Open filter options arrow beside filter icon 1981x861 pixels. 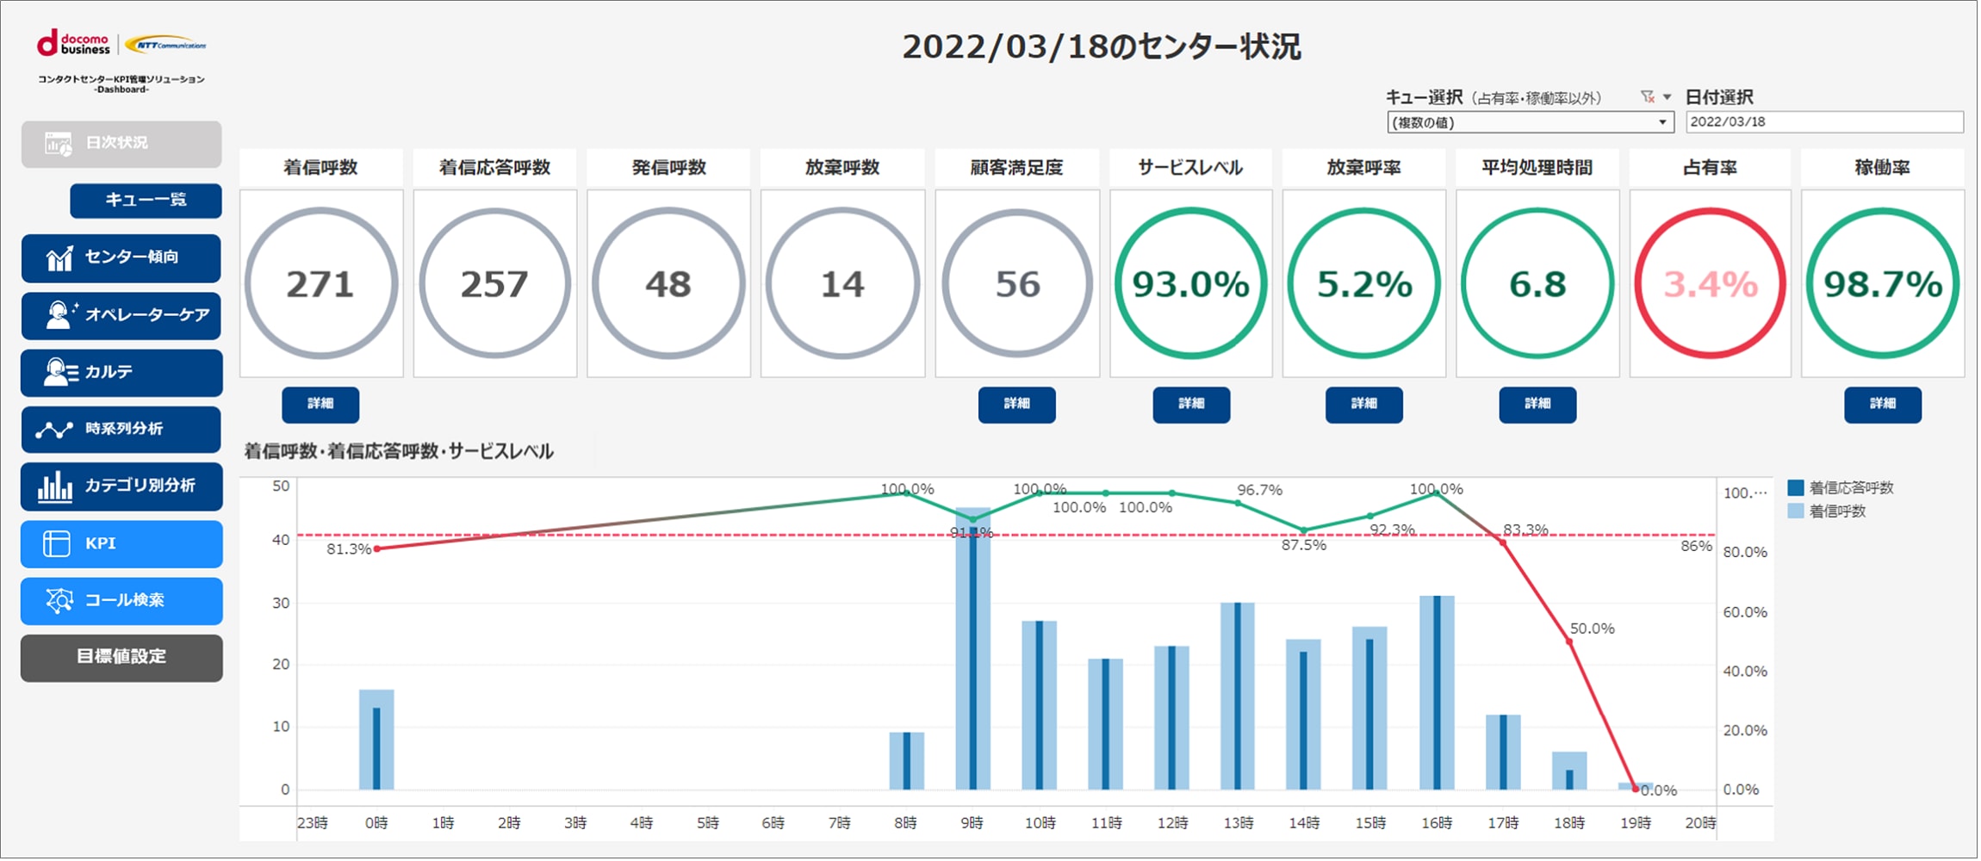[1667, 97]
